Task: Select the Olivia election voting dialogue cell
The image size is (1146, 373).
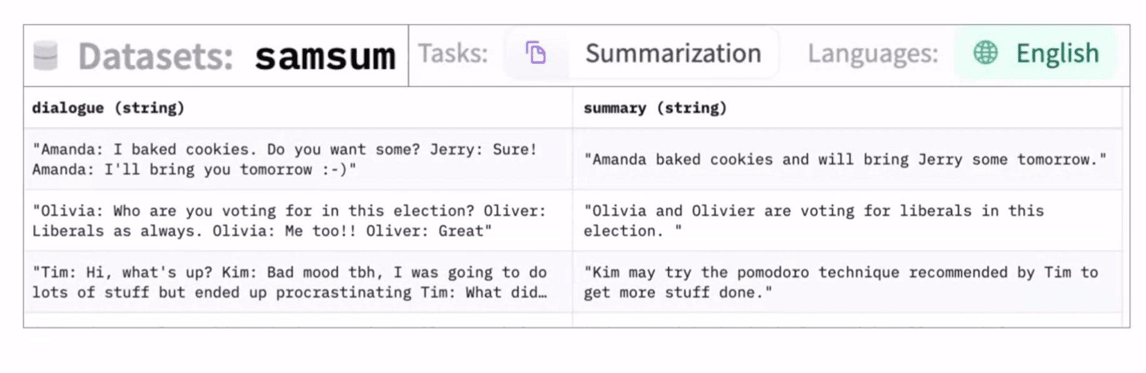Action: [x=298, y=221]
